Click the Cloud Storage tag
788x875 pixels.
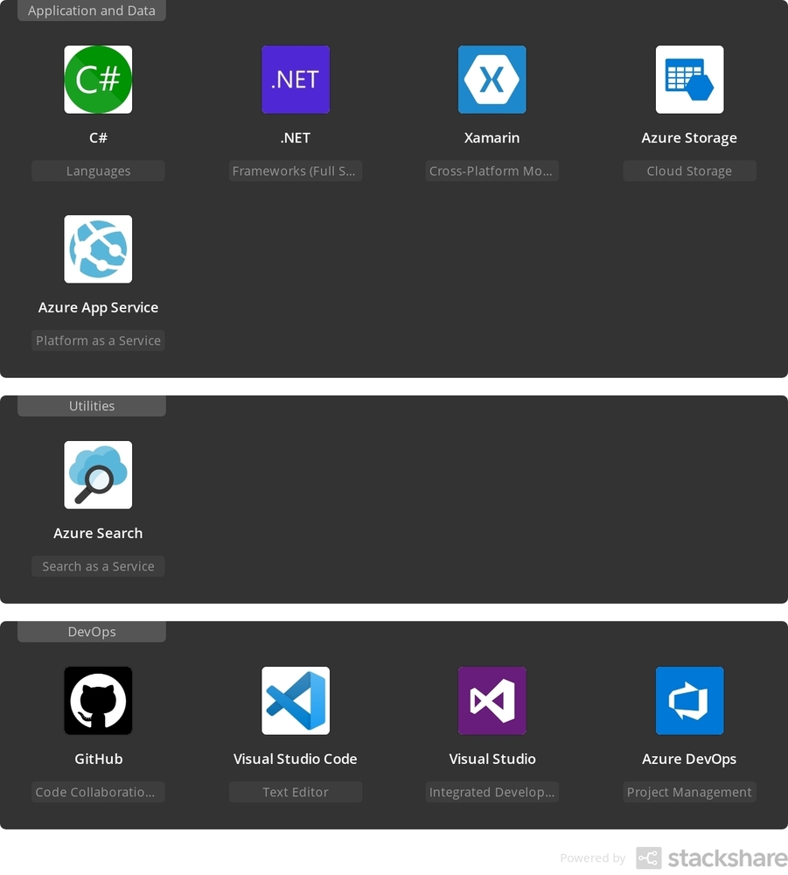689,171
